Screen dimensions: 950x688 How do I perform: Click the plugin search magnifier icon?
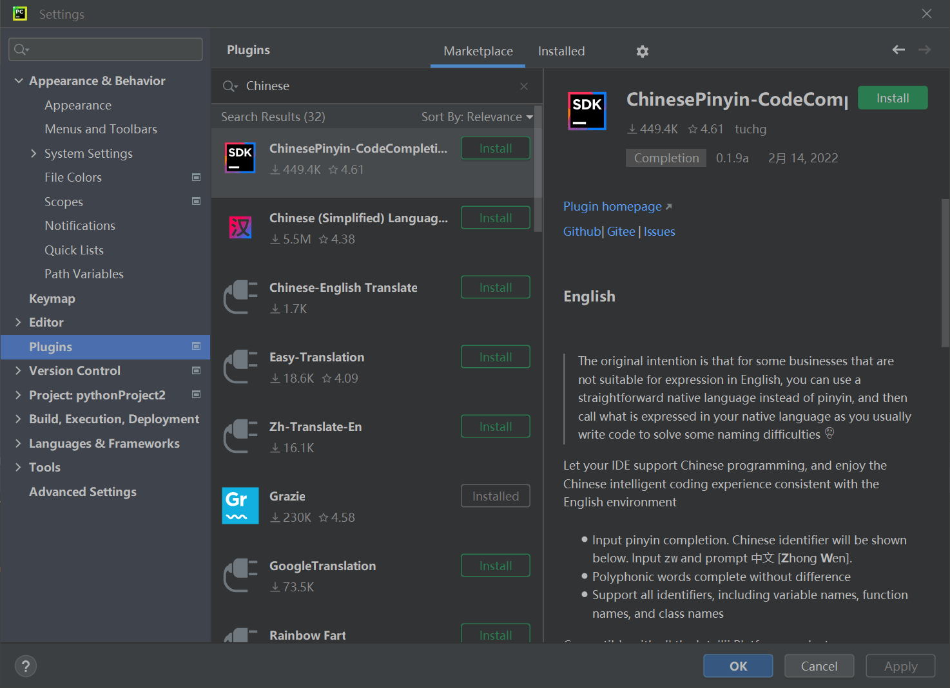click(x=230, y=86)
